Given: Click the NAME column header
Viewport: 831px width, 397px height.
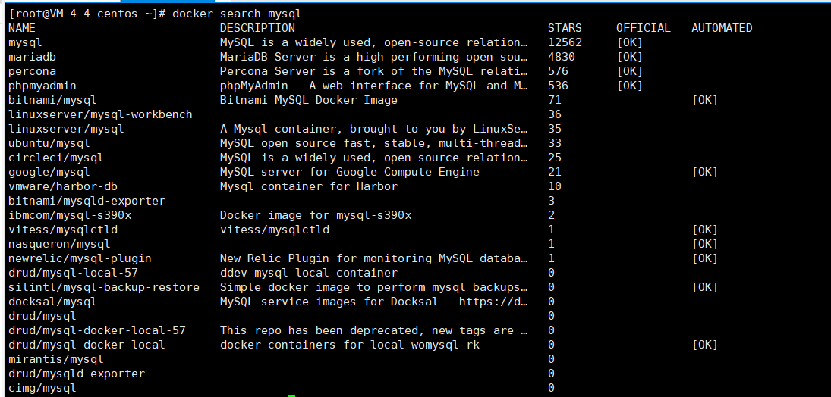Looking at the screenshot, I should click(x=22, y=28).
